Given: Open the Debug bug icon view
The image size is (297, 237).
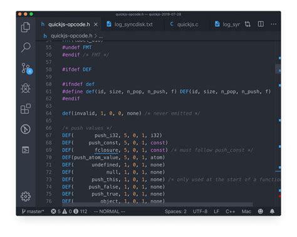Looking at the screenshot, I should coord(26,88).
